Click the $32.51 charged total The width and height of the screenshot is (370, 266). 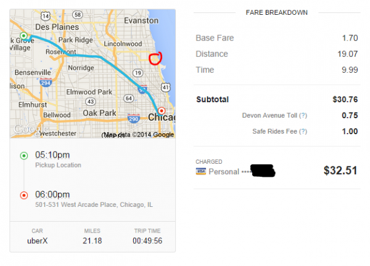pos(340,170)
